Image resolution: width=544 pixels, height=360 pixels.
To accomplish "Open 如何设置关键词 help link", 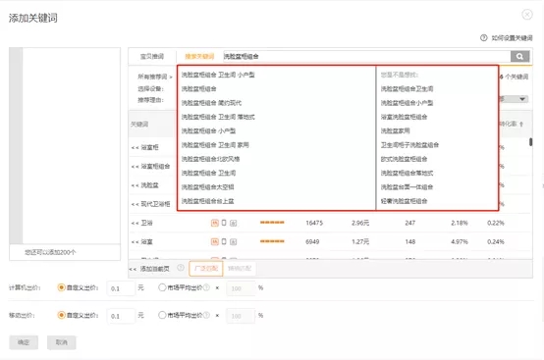I will tap(512, 38).
